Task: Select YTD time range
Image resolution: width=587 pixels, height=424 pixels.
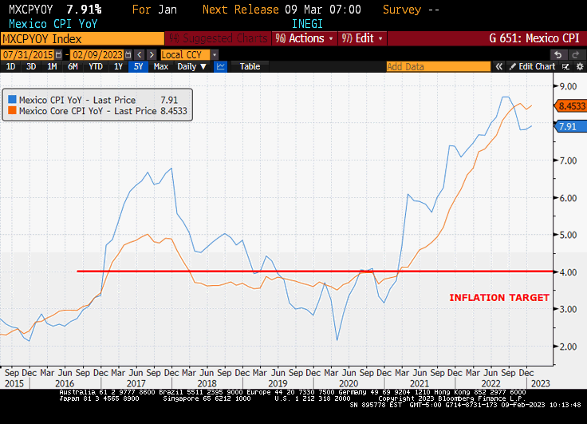Action: (97, 67)
